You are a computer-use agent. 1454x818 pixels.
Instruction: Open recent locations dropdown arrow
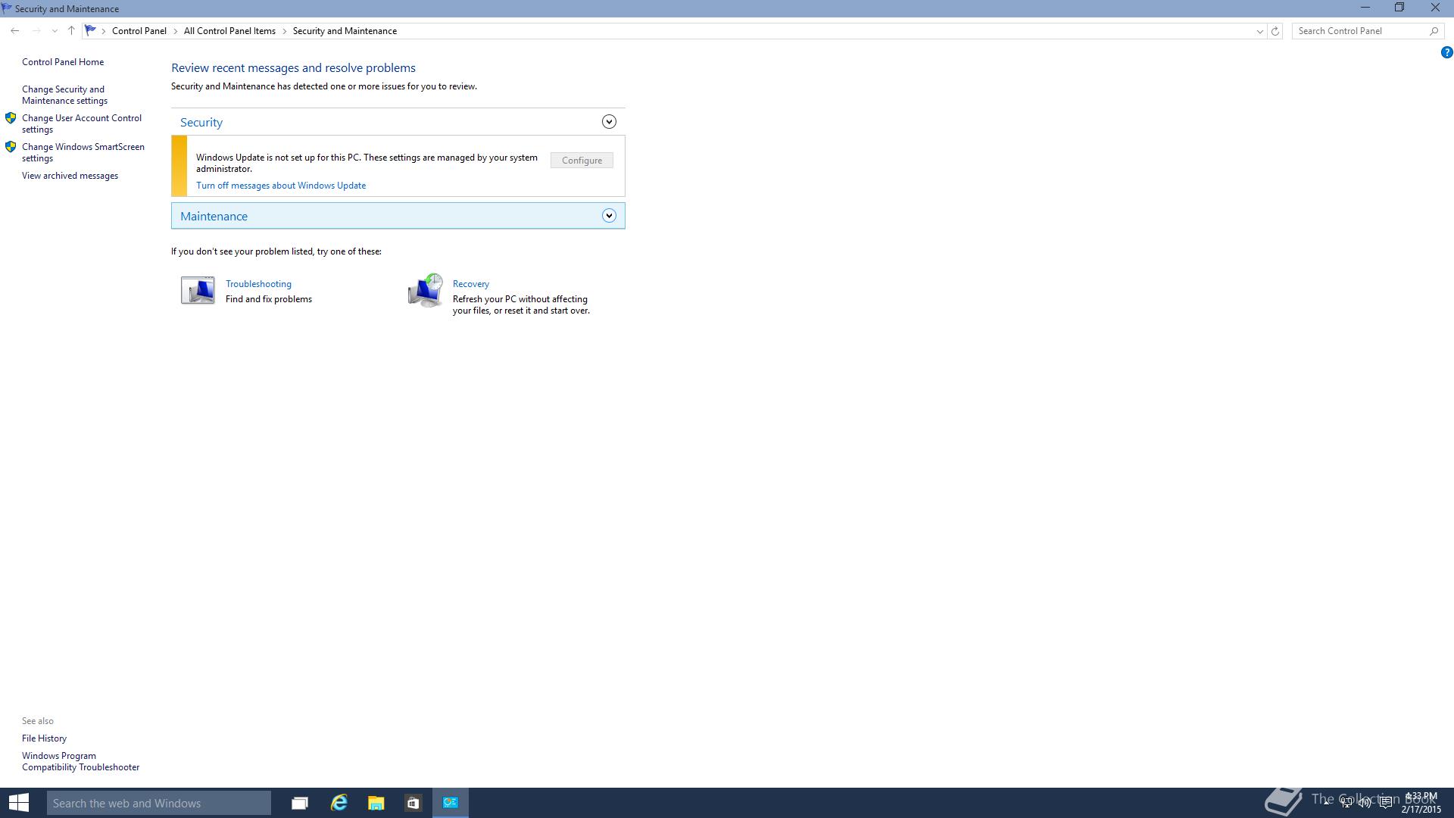coord(55,31)
